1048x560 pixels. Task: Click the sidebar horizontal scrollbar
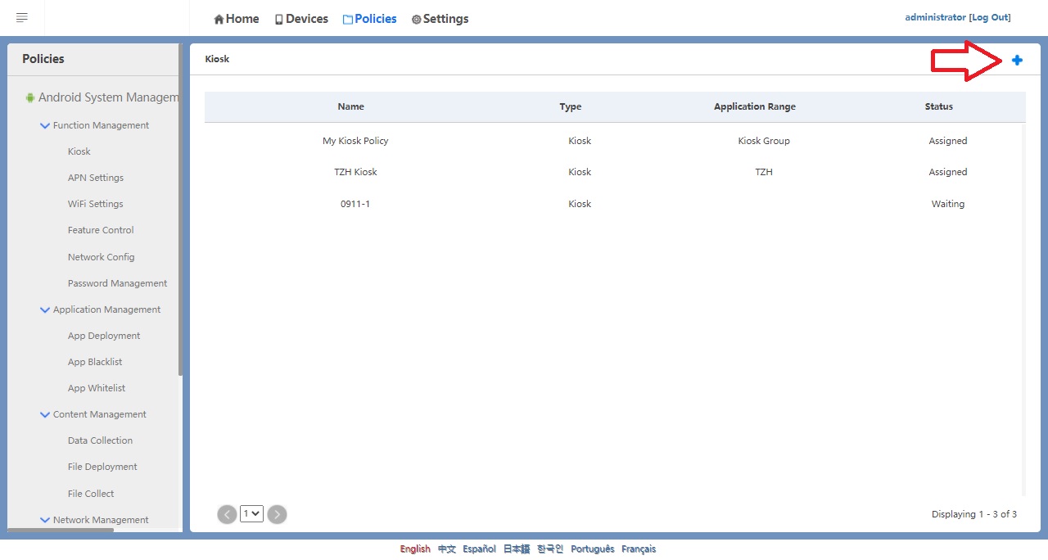pyautogui.click(x=60, y=531)
